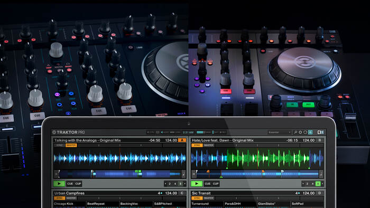Toggle SYNC on Urban Campfires deck
370x208 pixels.
tap(59, 198)
